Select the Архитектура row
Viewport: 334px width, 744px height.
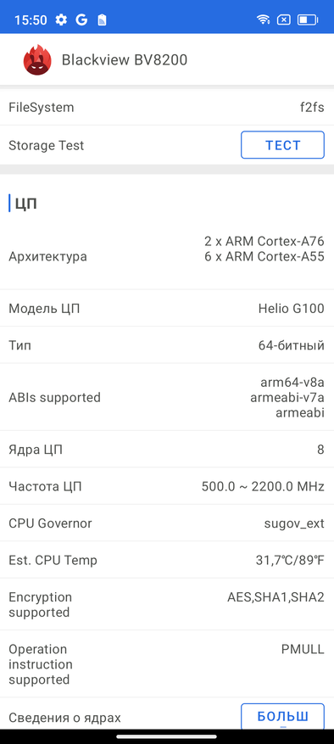[x=167, y=257]
